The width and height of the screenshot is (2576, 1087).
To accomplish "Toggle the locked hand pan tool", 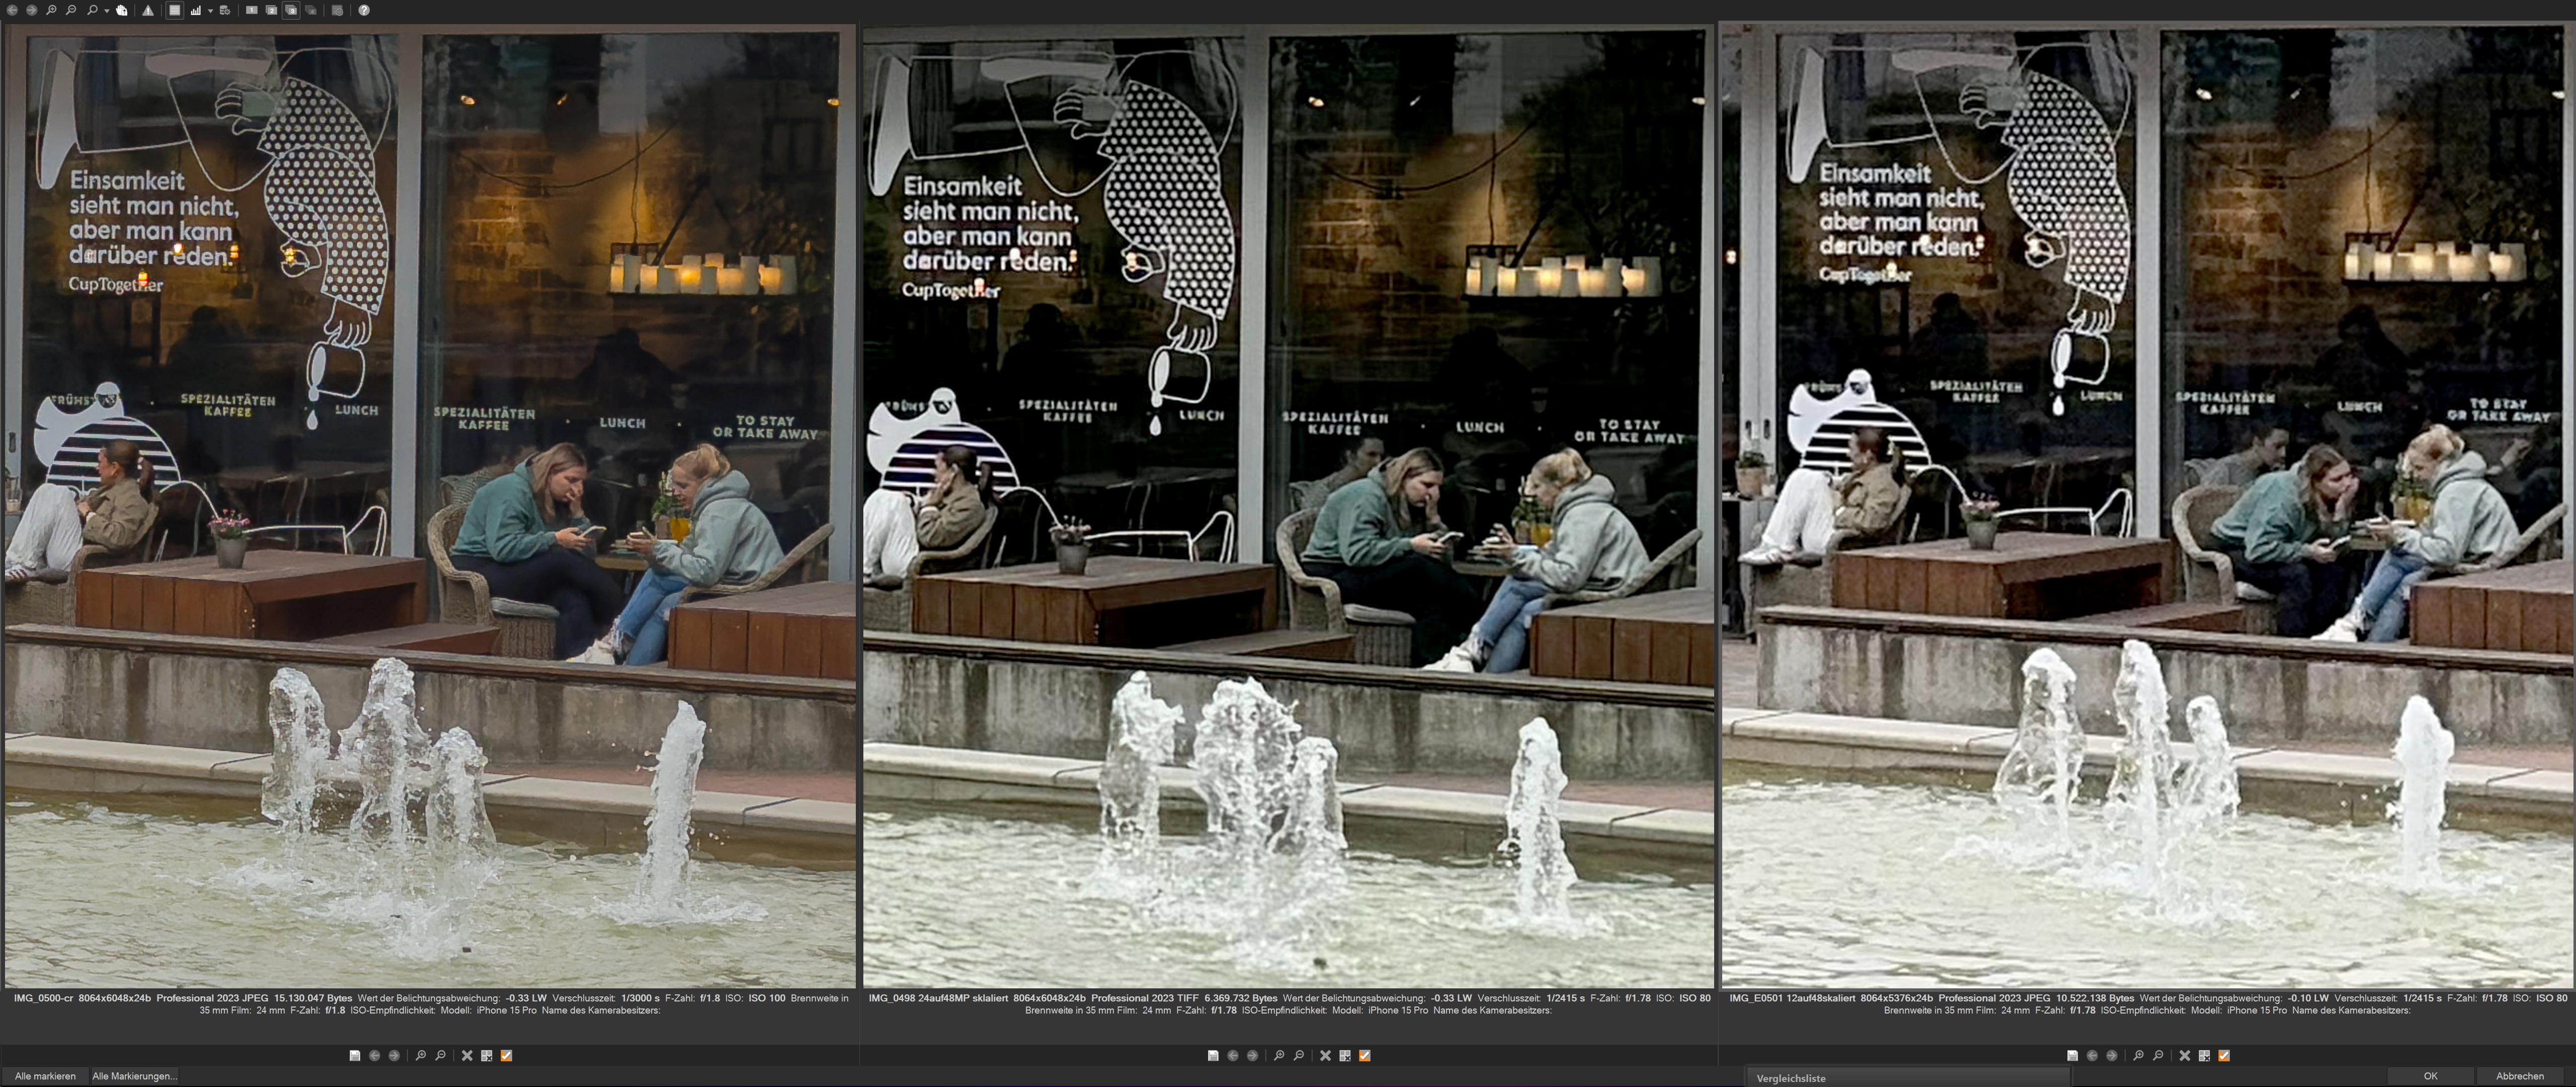I will (122, 10).
